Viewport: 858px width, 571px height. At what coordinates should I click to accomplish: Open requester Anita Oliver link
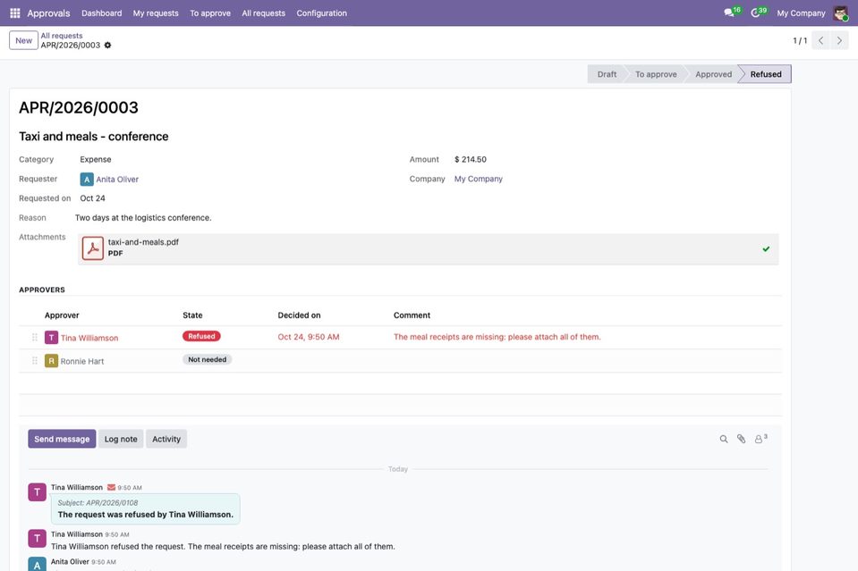pyautogui.click(x=117, y=180)
